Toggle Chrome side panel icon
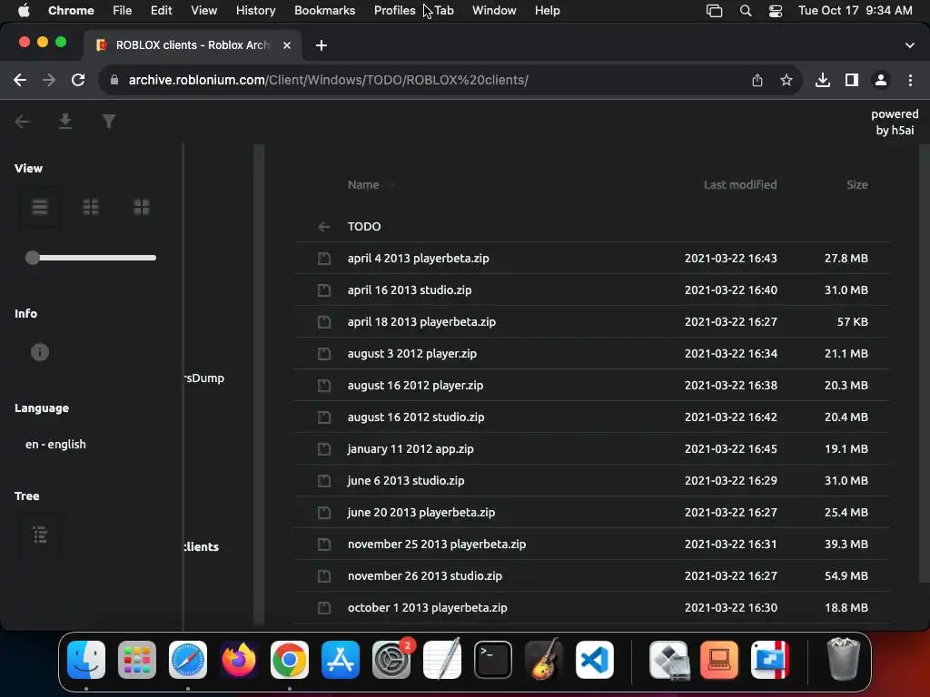The width and height of the screenshot is (930, 697). coord(852,80)
